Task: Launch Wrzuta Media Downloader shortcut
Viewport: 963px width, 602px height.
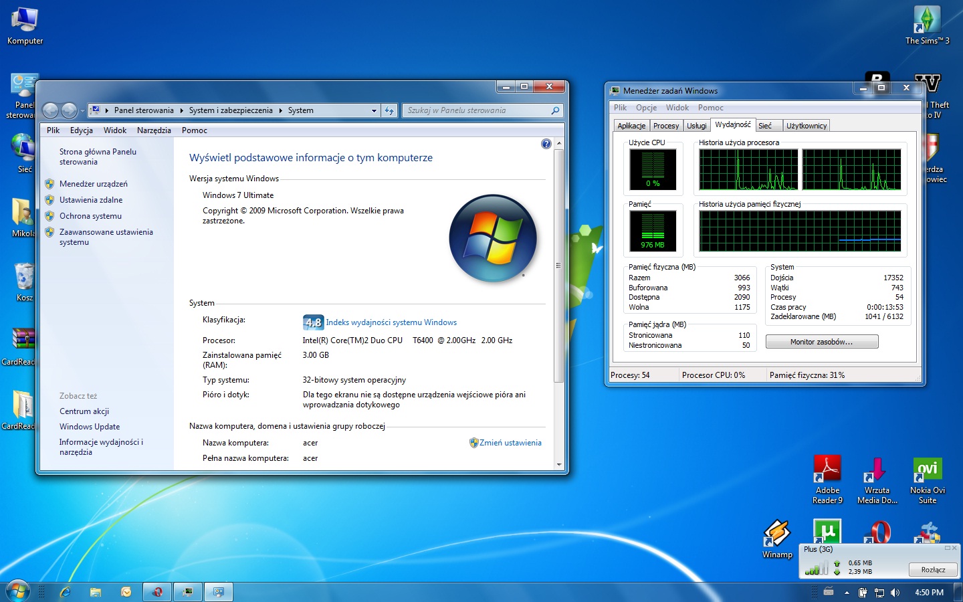Action: click(x=877, y=480)
